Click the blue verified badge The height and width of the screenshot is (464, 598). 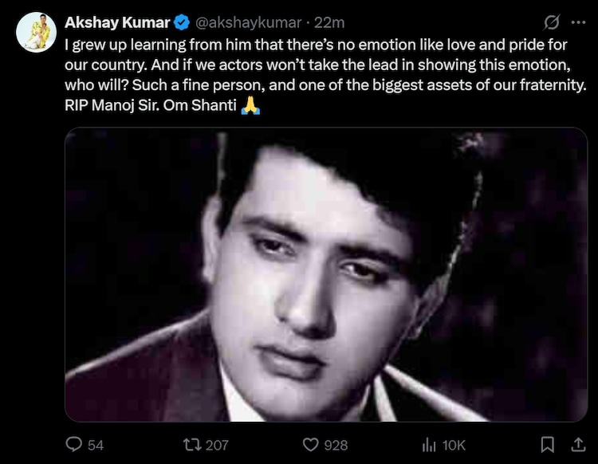pyautogui.click(x=183, y=22)
